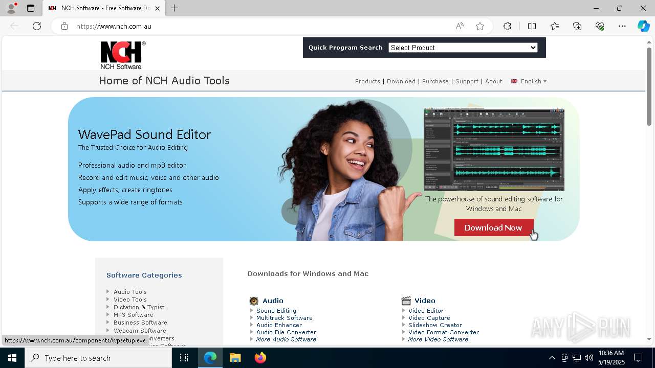Toggle the Split screen icon

pos(532,26)
